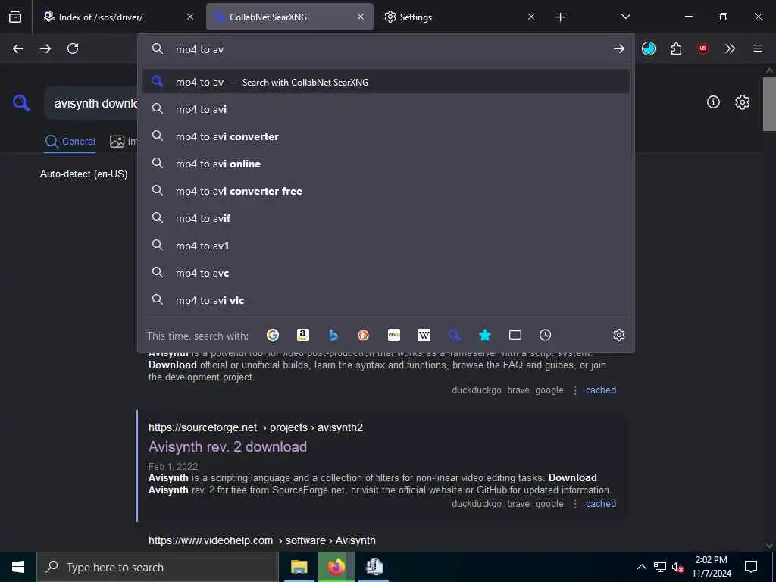Show more tools overflow chevrons
Image resolution: width=776 pixels, height=582 pixels.
pos(730,48)
